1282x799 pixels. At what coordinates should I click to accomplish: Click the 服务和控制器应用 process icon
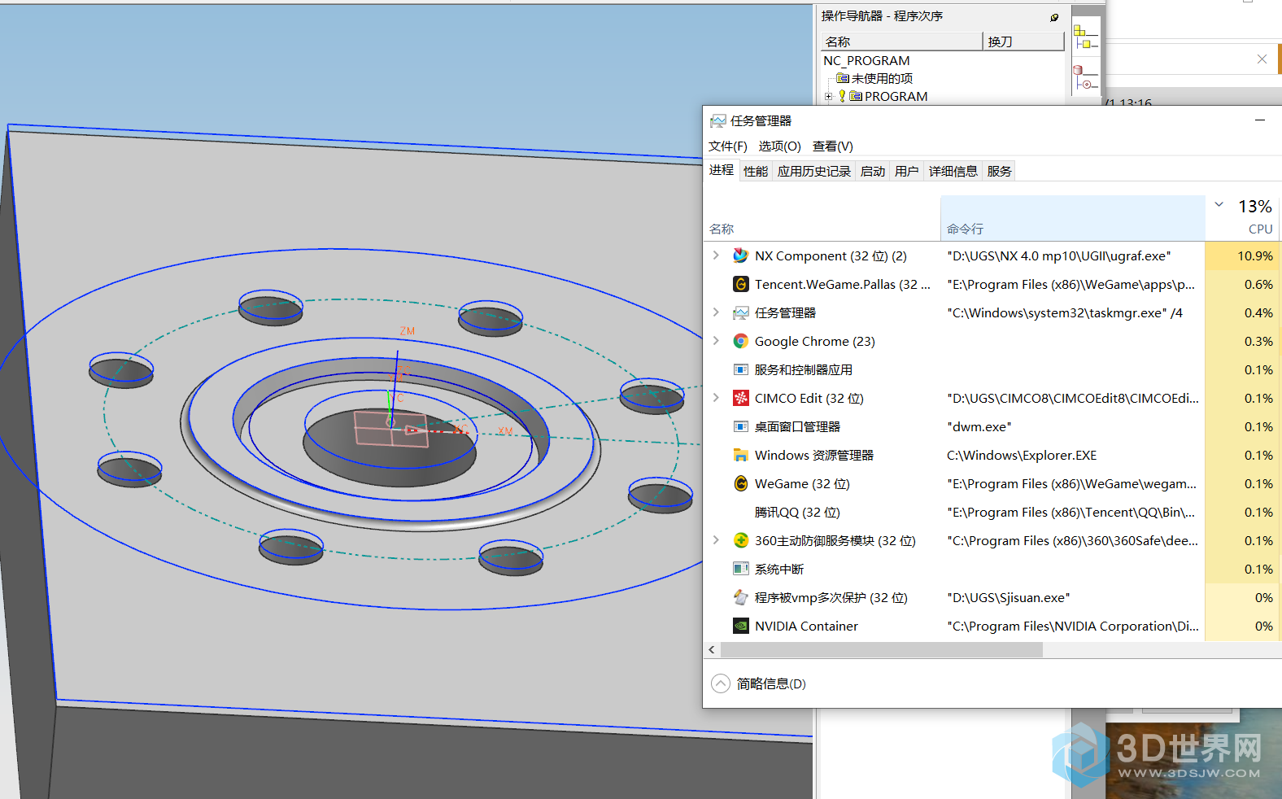740,369
